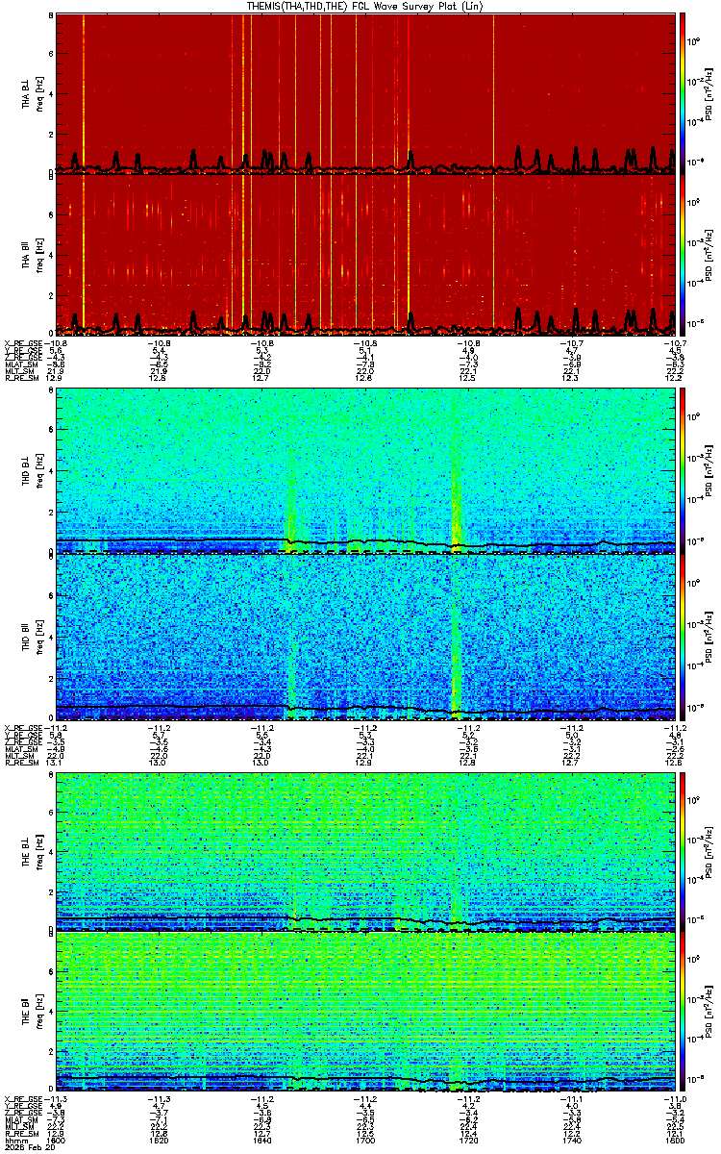
Task: Click the THD B-perpendicular freq [Hz] axis label
Action: coord(39,471)
